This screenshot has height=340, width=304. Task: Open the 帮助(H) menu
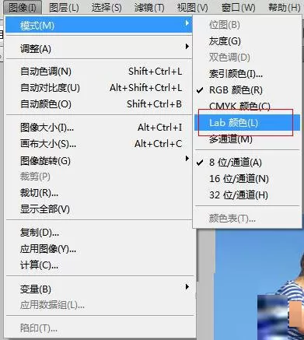284,8
